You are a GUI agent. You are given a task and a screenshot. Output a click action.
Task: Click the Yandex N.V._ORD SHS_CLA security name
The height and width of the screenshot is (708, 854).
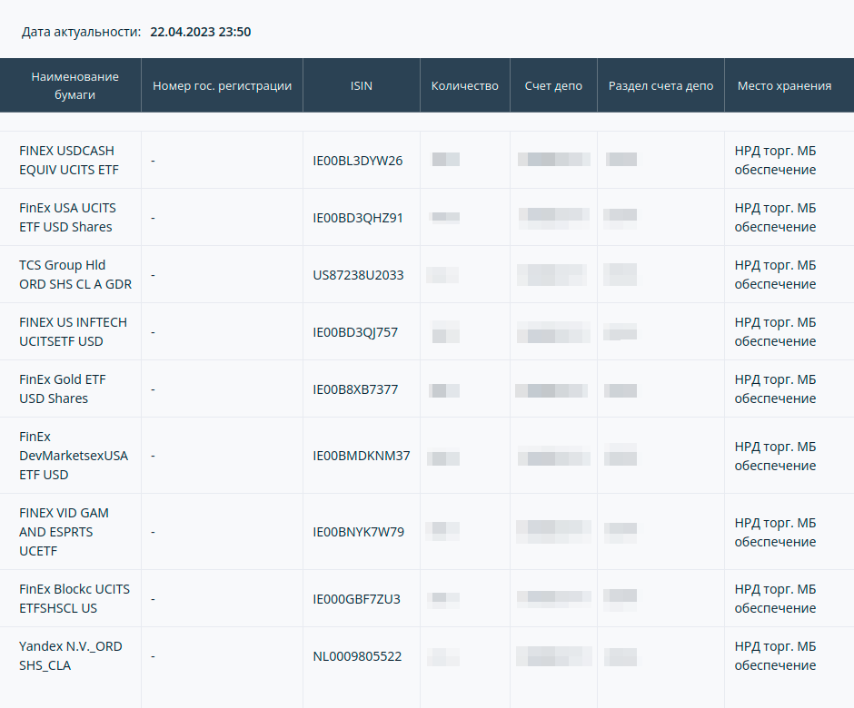point(70,656)
